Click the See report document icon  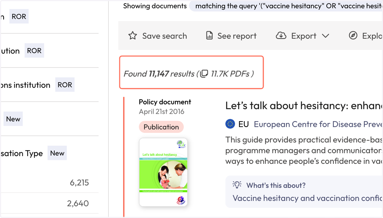209,36
